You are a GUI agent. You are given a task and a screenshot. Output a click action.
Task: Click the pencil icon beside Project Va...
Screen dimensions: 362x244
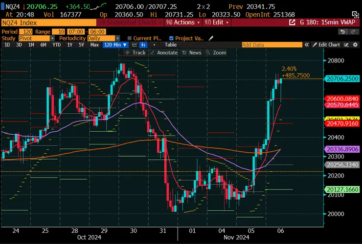tap(211, 38)
